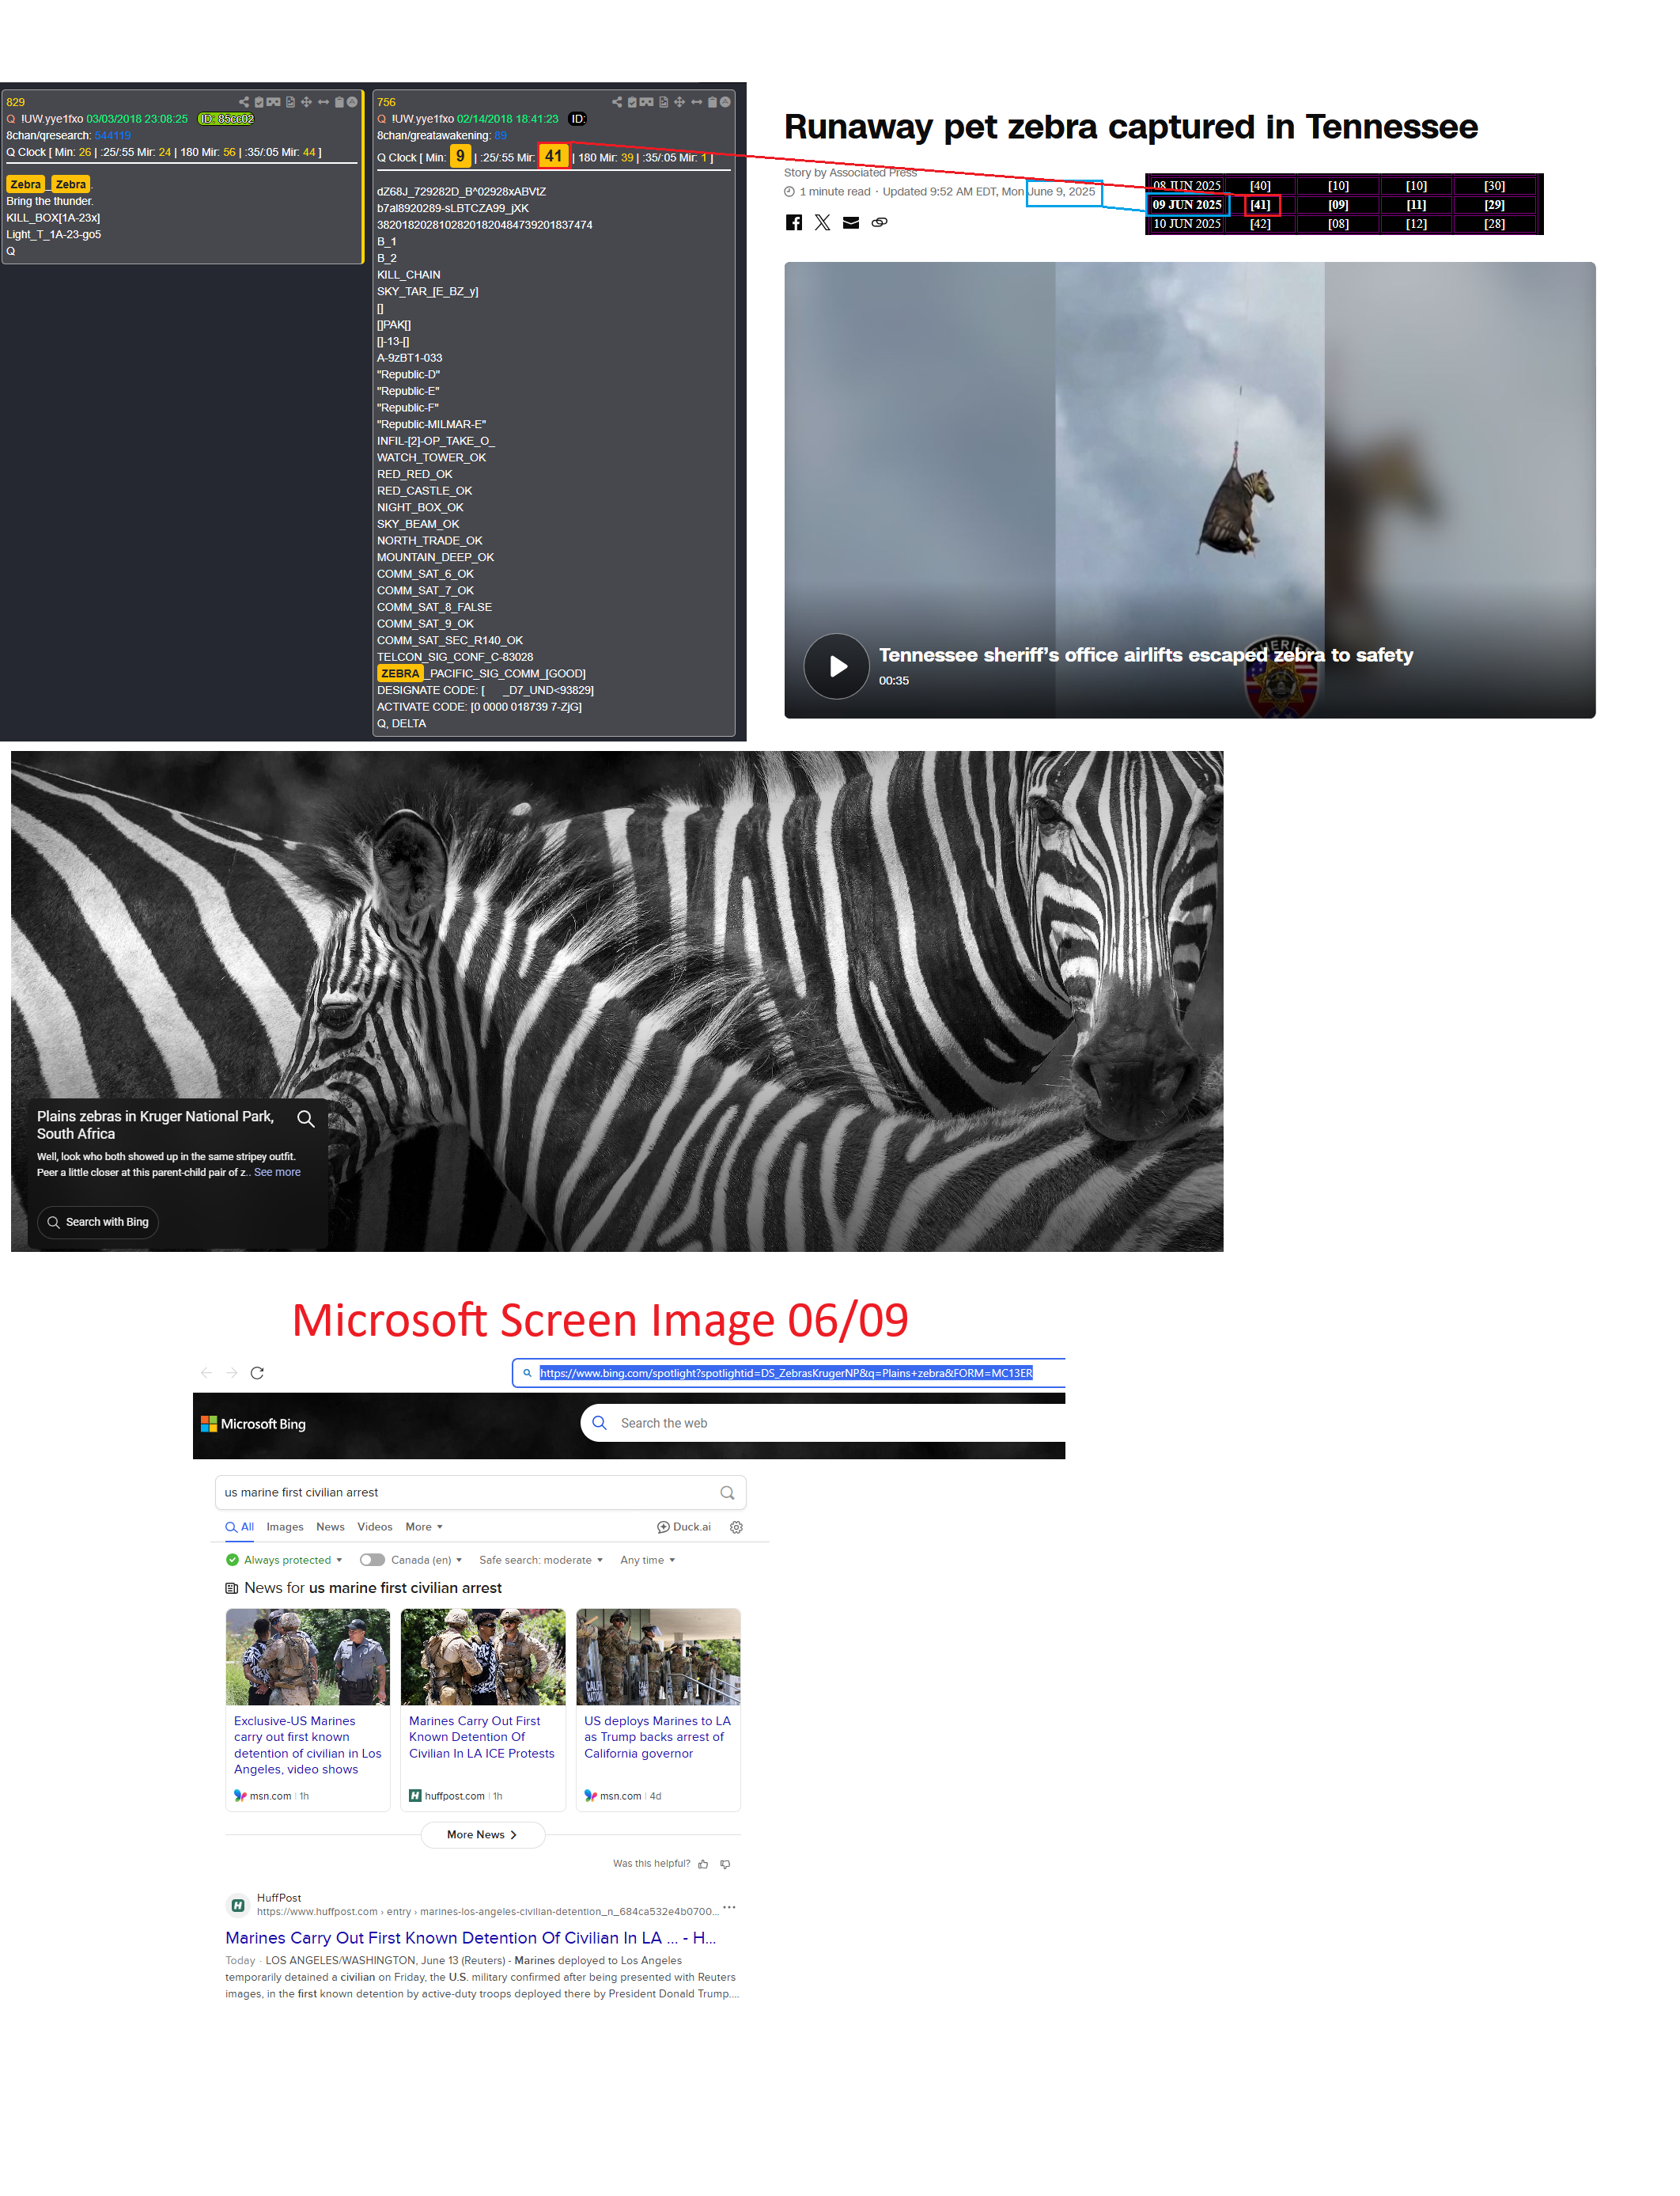The height and width of the screenshot is (2196, 1680).
Task: Click the goggles icon on post 829
Action: tap(274, 102)
